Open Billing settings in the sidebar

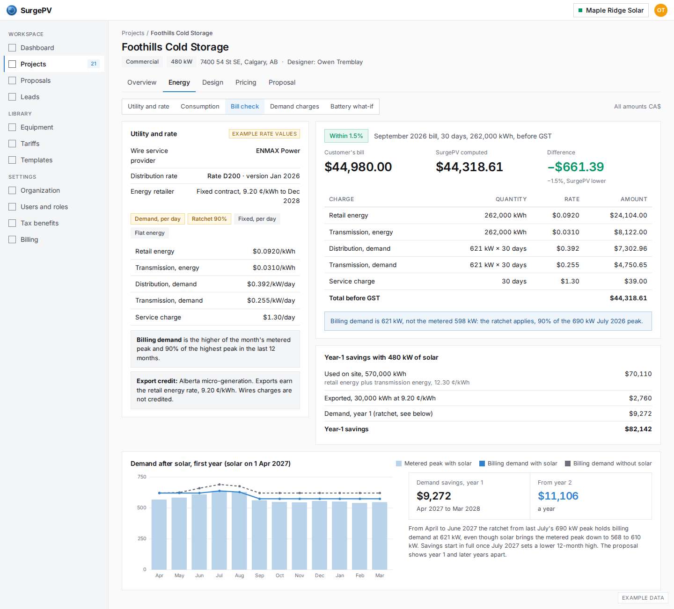(54, 239)
